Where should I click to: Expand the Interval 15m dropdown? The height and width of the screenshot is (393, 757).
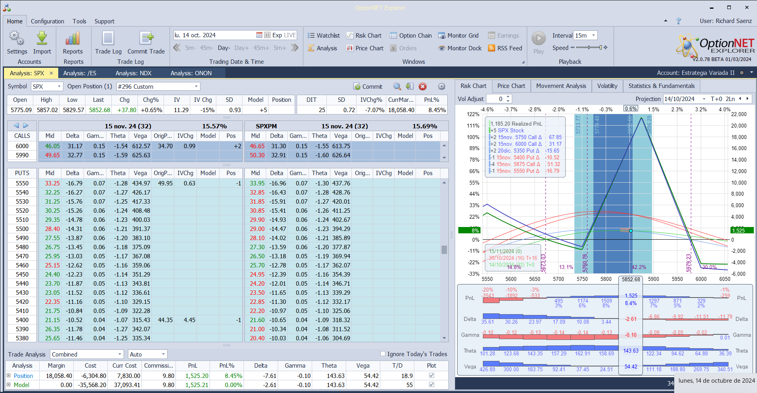[593, 36]
